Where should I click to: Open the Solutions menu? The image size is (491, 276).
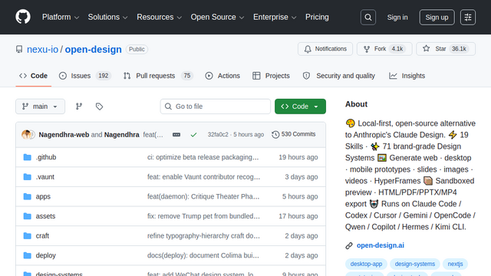tap(107, 17)
